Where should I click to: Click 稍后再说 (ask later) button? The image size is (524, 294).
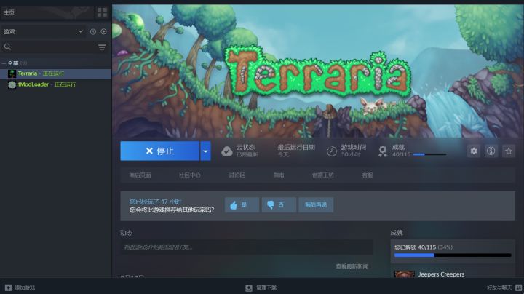coord(316,204)
